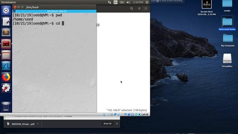Check the battery status indicator
238x134 pixels.
pyautogui.click(x=122, y=2)
